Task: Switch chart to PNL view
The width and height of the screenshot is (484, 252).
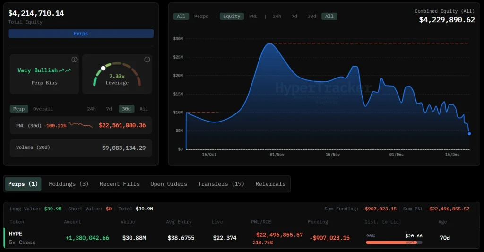Action: (x=253, y=17)
